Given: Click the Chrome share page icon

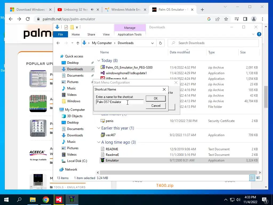Looking at the screenshot, I should tap(218, 19).
